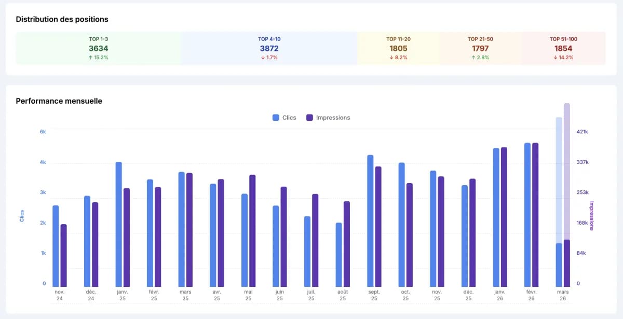The image size is (623, 319).
Task: Click the Clics vertical axis label
Action: coord(22,214)
